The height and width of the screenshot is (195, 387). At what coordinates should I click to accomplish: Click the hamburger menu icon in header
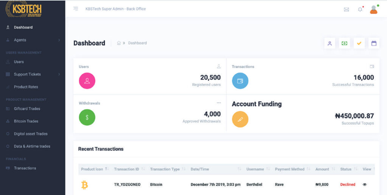[76, 9]
